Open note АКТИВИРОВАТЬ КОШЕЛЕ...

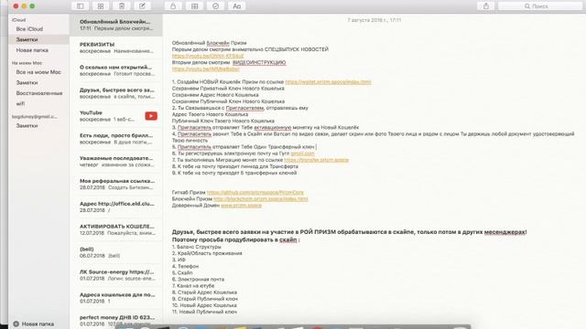[116, 229]
